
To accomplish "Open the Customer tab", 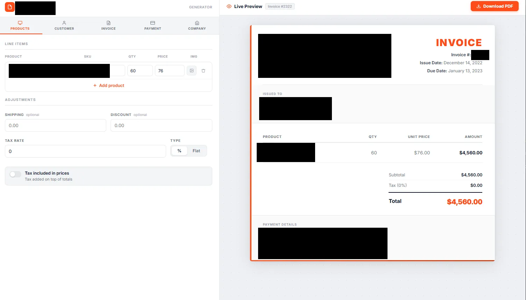I will pos(64,25).
